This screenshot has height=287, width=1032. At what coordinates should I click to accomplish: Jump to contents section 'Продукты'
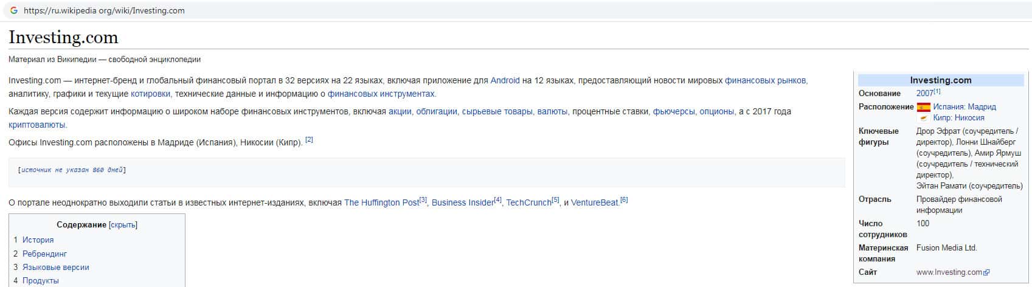pyautogui.click(x=40, y=280)
